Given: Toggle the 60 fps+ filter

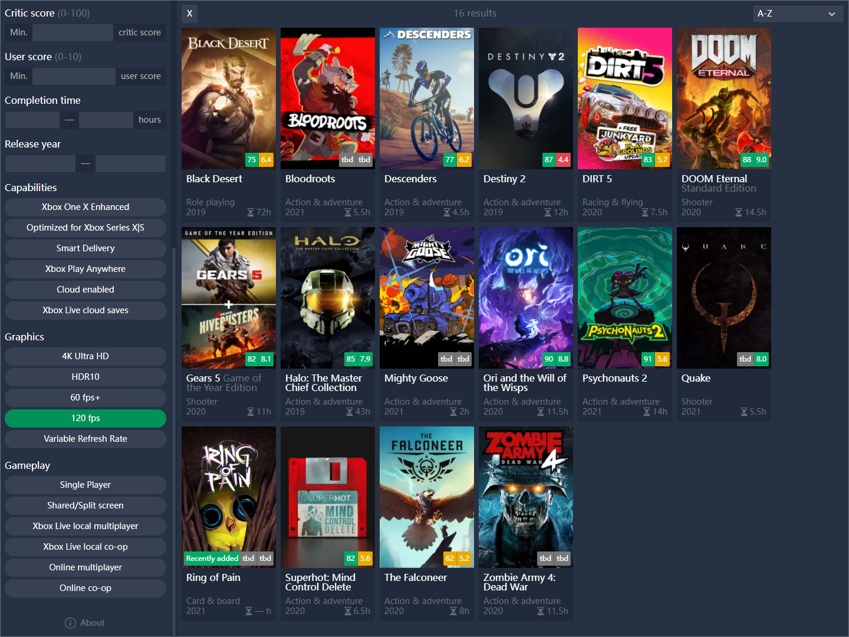Looking at the screenshot, I should (85, 398).
